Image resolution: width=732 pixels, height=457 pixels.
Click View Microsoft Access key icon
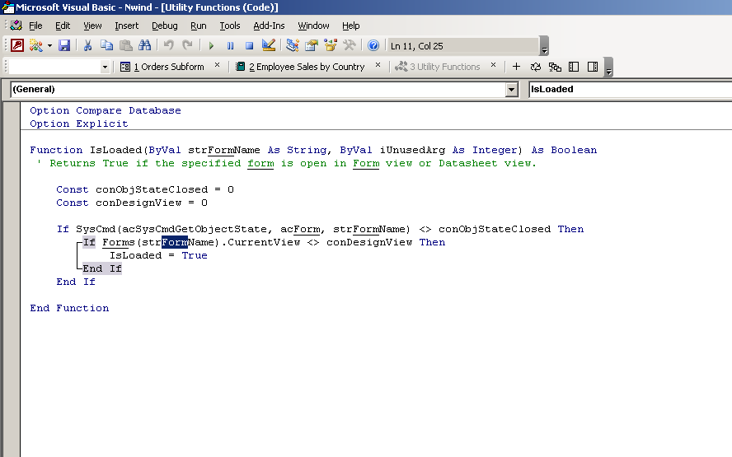(17, 45)
